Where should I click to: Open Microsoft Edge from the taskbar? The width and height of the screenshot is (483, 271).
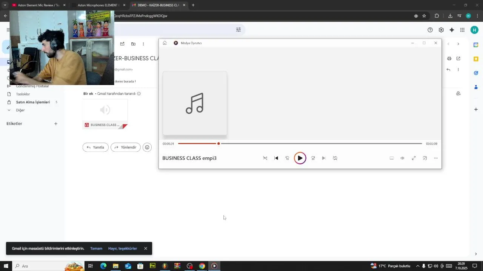(x=103, y=266)
